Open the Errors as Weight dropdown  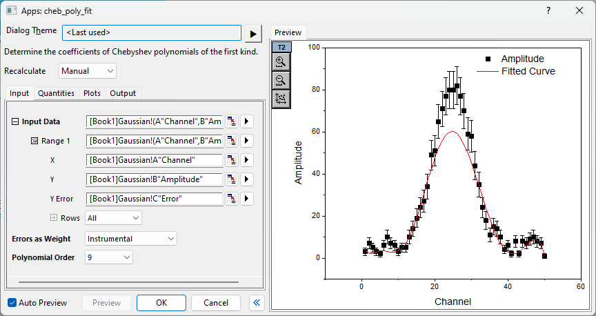131,239
